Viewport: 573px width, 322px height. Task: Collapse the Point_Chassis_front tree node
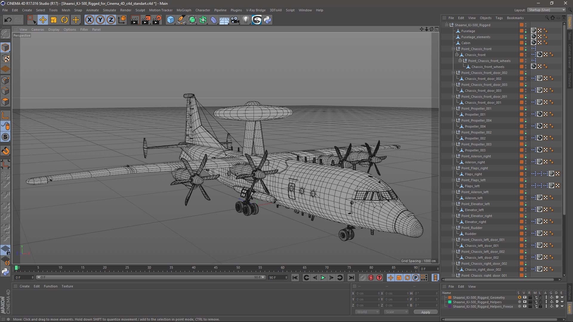click(x=453, y=49)
